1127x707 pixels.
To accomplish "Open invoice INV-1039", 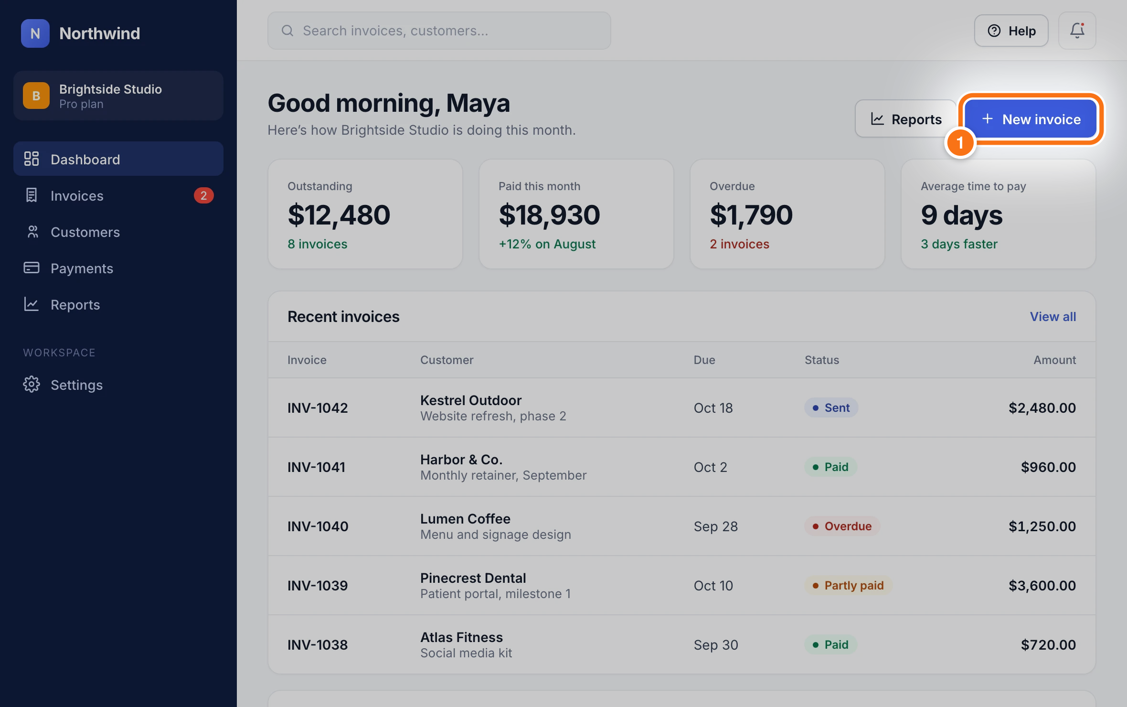I will click(682, 585).
